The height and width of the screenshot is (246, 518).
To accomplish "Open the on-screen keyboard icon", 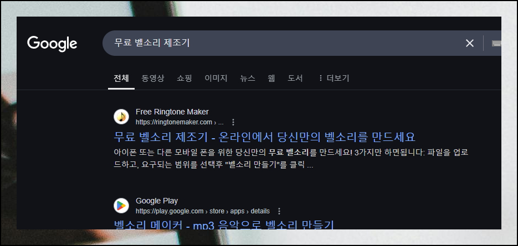I will [x=496, y=43].
